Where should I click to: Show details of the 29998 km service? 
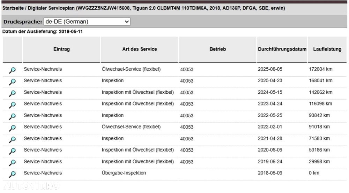point(12,162)
